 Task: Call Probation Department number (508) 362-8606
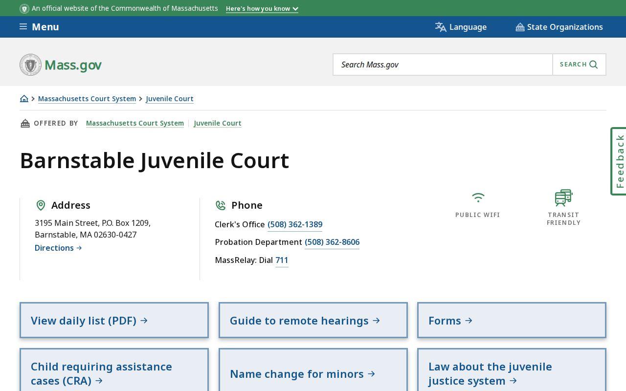332,242
